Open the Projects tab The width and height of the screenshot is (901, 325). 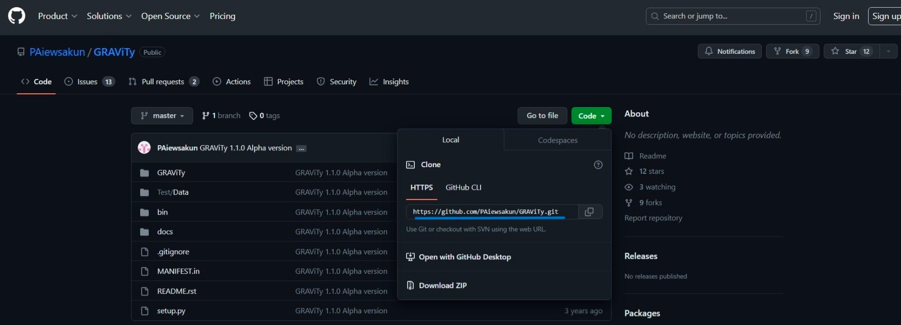283,82
